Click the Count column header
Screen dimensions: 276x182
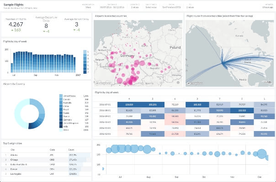pyautogui.click(x=71, y=150)
